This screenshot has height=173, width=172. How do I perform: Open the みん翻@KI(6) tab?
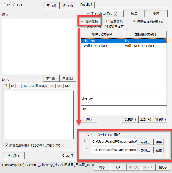pyautogui.click(x=38, y=86)
